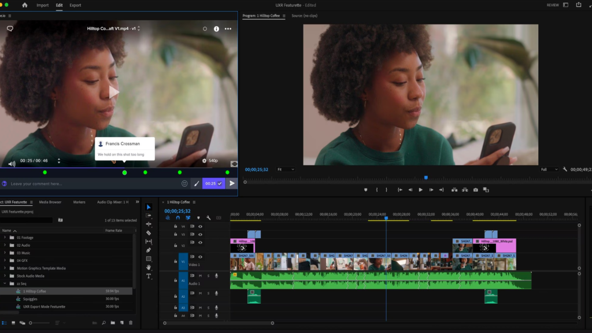Mute the Audio 1 track A1
592x333 pixels.
(x=200, y=276)
